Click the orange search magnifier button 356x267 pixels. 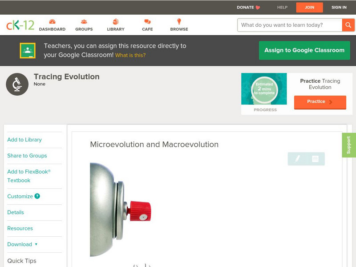pyautogui.click(x=348, y=25)
